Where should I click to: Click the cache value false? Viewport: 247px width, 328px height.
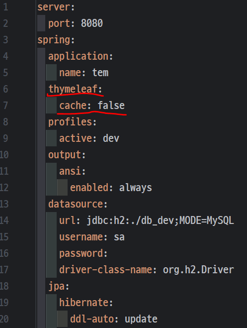[x=111, y=105]
